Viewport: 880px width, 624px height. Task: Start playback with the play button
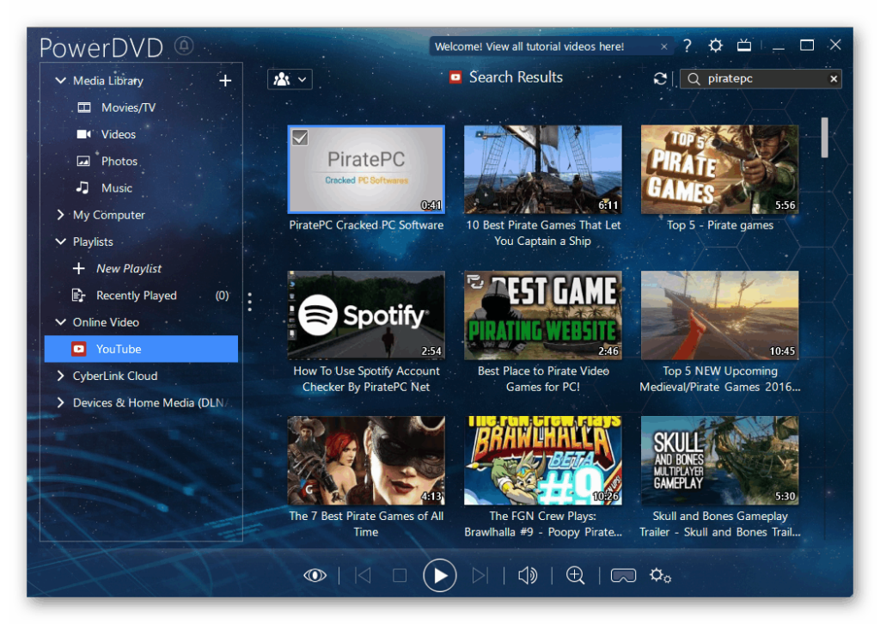click(x=439, y=575)
